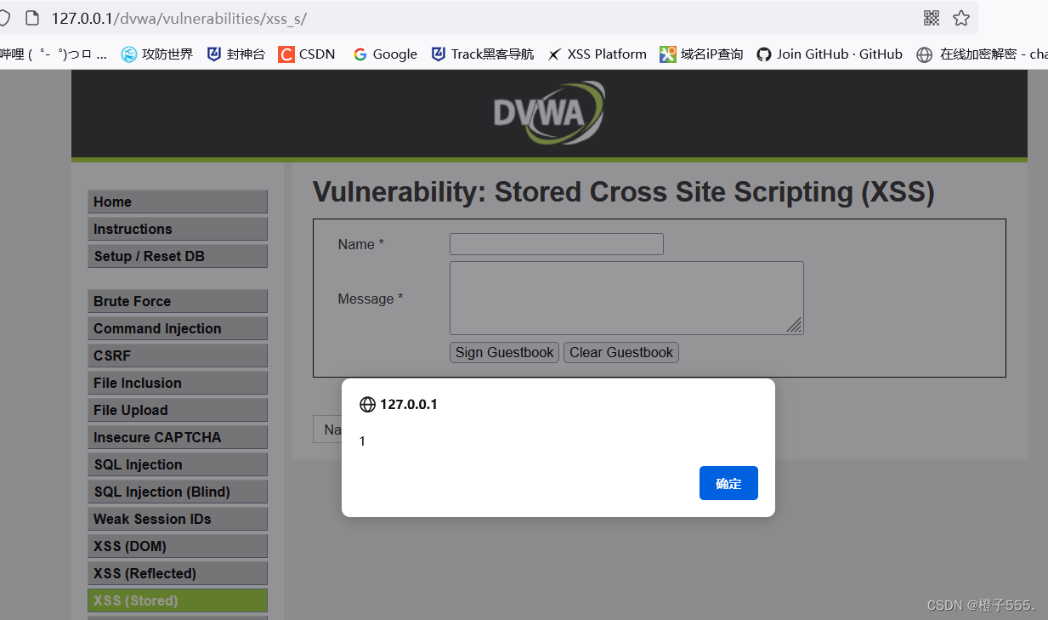Open Setup / Reset DB page
The image size is (1048, 620).
pyautogui.click(x=177, y=256)
